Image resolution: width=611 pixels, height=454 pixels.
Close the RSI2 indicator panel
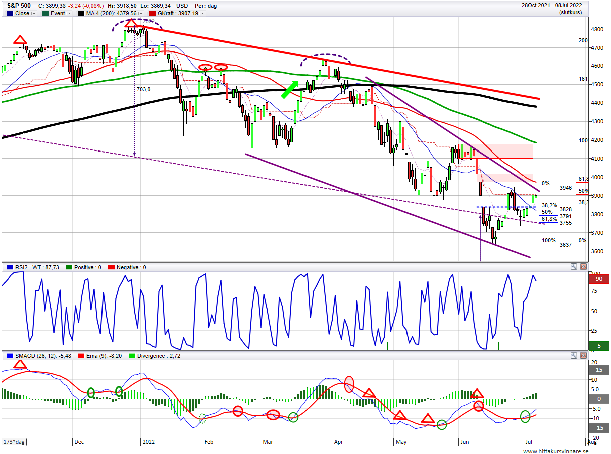pos(583,267)
